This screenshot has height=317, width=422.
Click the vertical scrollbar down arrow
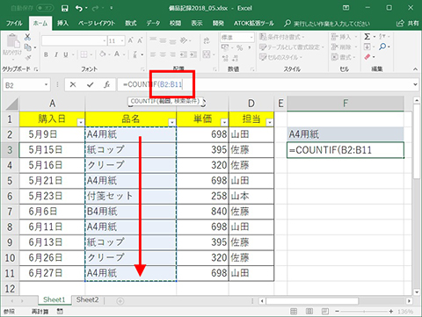(417, 292)
